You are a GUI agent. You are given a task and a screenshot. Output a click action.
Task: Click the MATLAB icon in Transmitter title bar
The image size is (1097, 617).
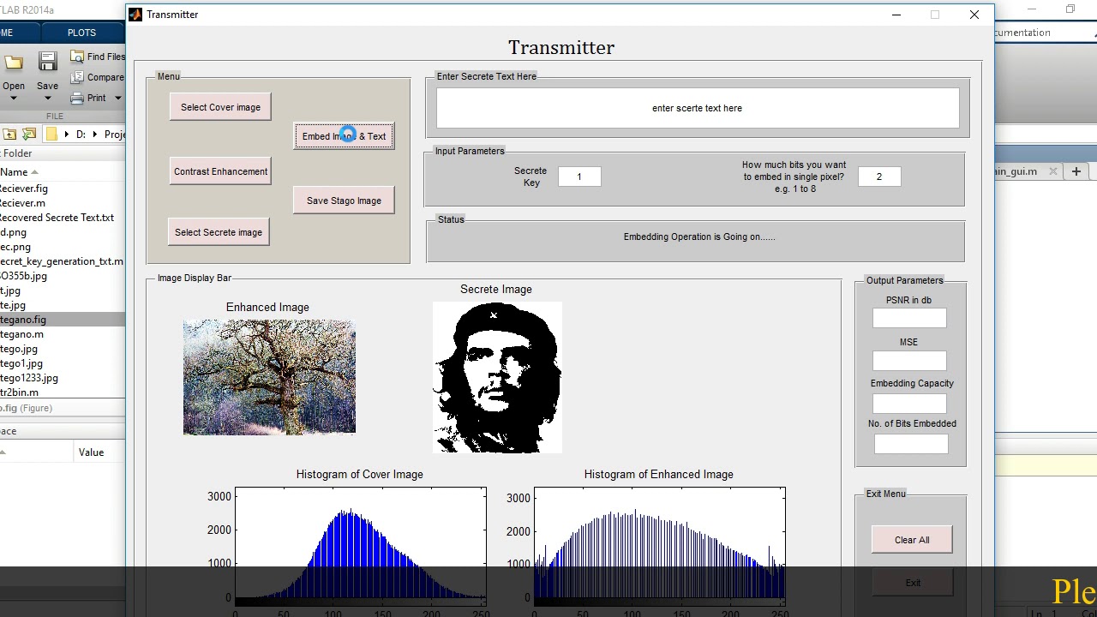[x=135, y=15]
